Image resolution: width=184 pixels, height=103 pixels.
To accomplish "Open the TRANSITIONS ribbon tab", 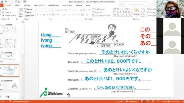I will pyautogui.click(x=39, y=5).
